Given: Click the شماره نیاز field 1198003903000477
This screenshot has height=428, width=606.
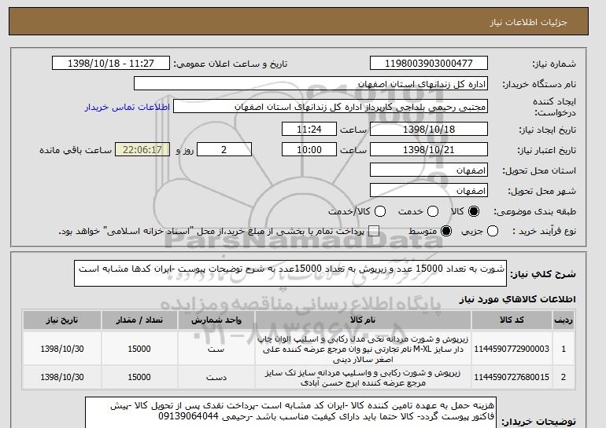Looking at the screenshot, I should click(x=429, y=64).
